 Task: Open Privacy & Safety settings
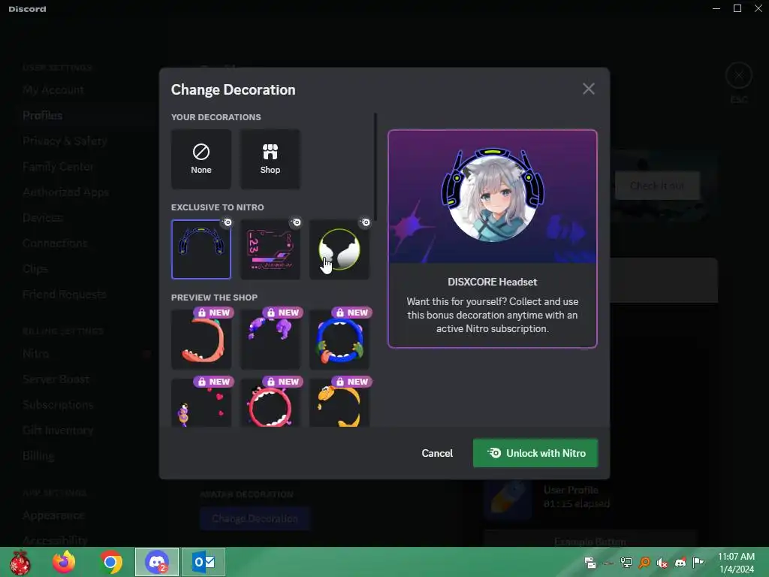(65, 140)
